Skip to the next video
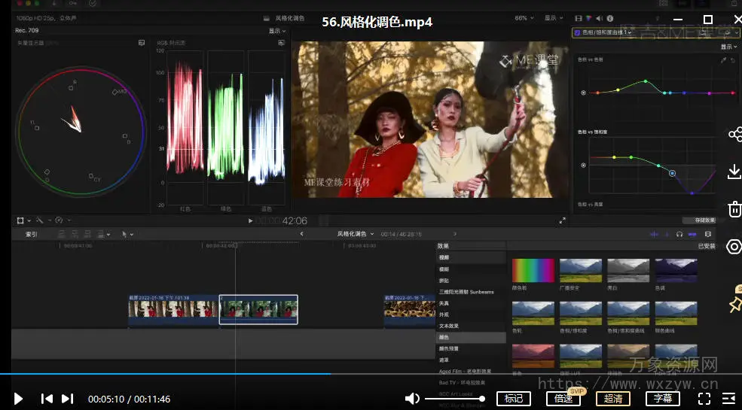The height and width of the screenshot is (410, 742). (67, 399)
